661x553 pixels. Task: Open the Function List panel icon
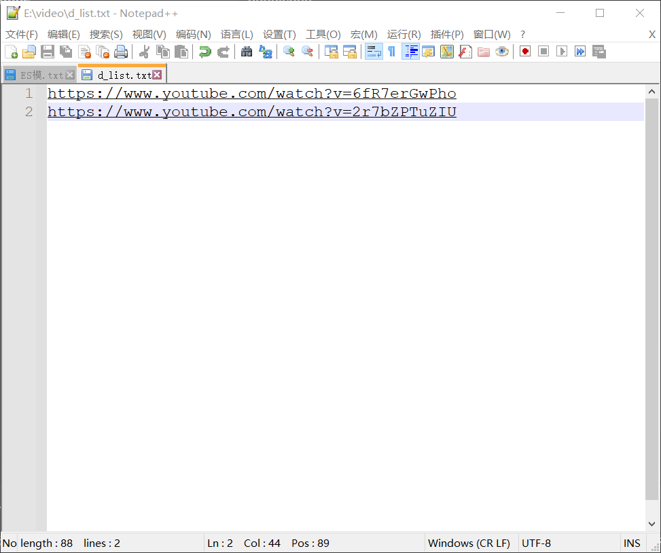click(465, 52)
